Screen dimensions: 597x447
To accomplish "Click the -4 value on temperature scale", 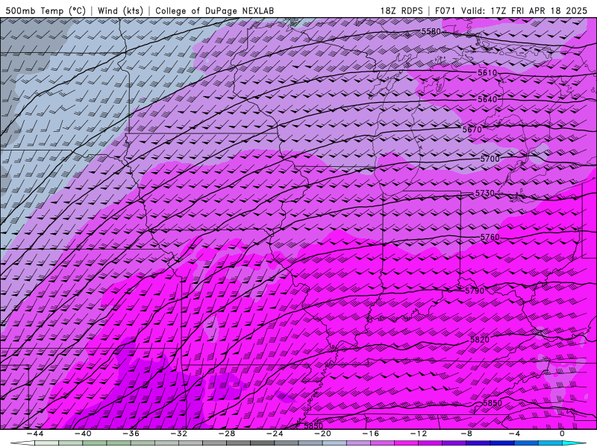I will (514, 434).
